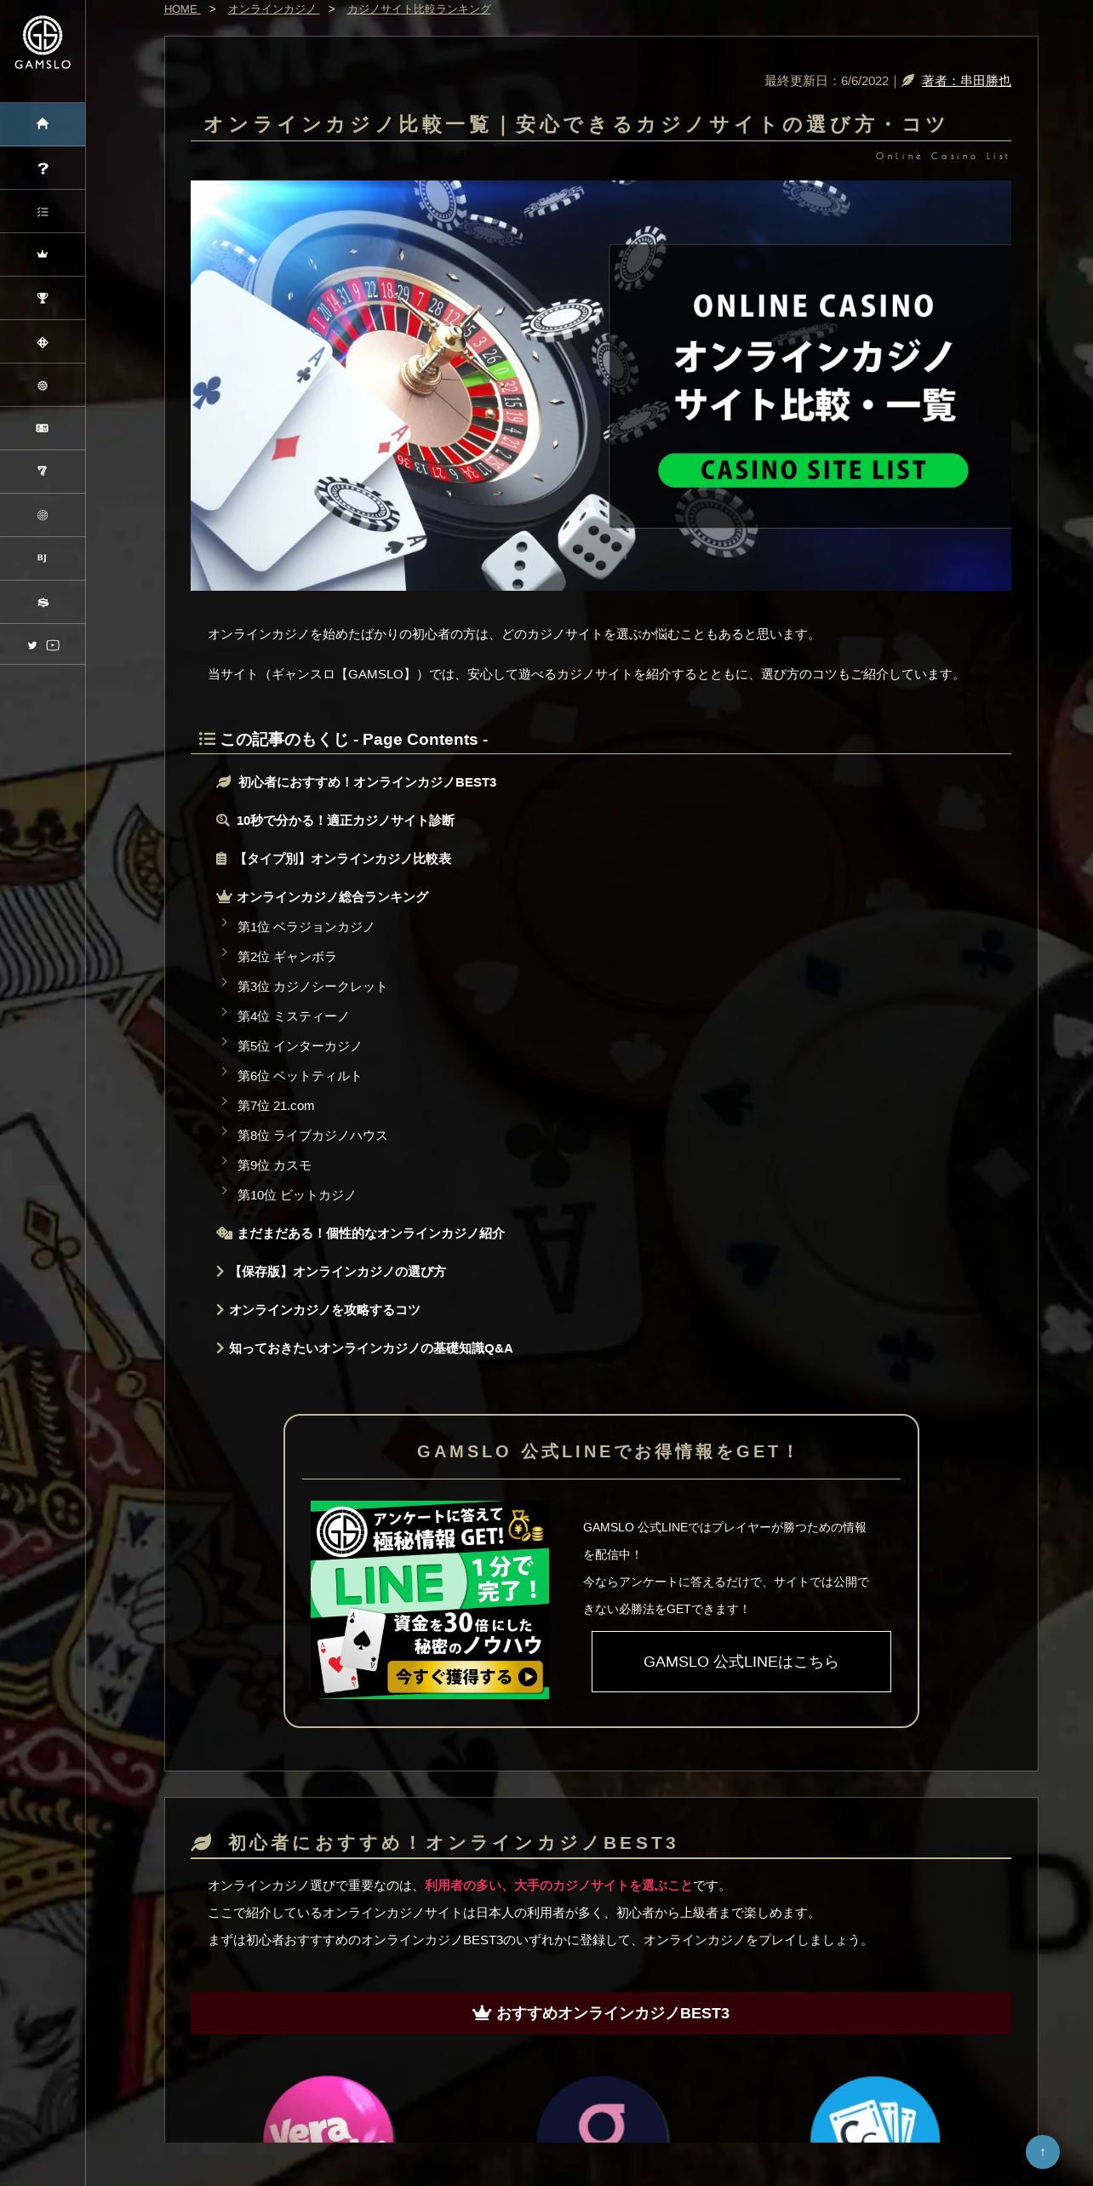Open the casino chip sidebar icon
The image size is (1093, 2186).
click(43, 386)
